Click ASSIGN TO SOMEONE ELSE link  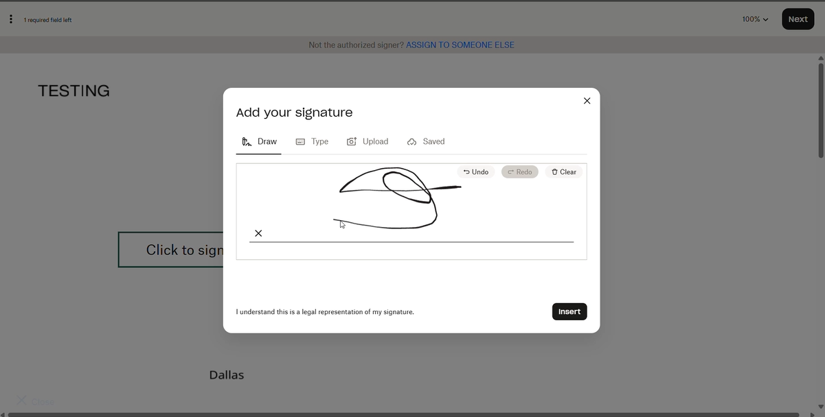tap(460, 45)
